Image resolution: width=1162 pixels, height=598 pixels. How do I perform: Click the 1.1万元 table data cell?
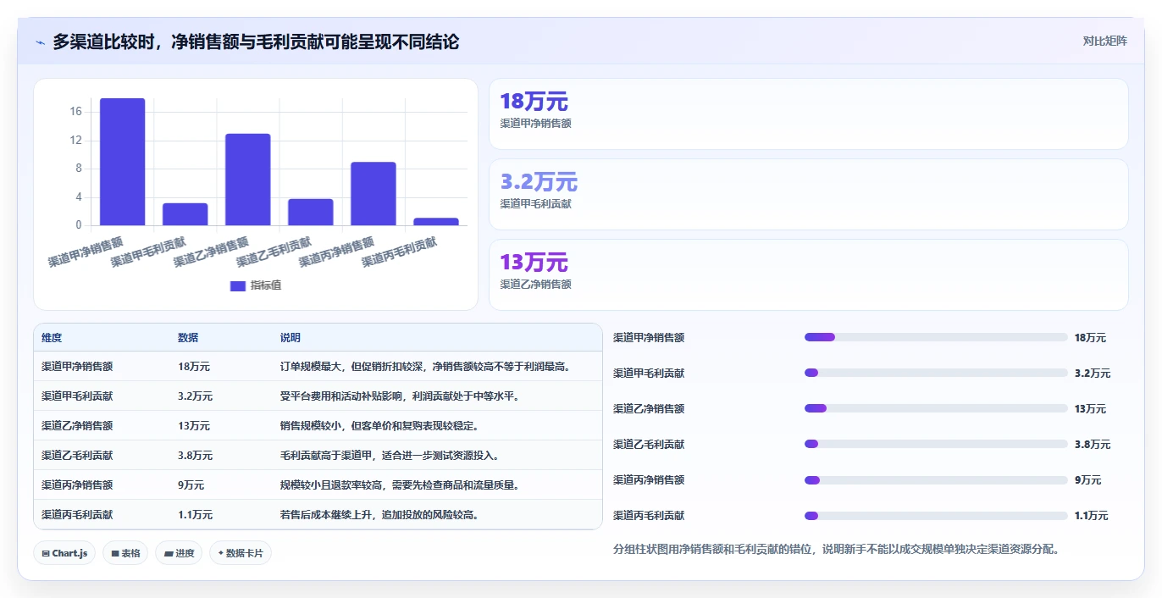click(x=196, y=515)
